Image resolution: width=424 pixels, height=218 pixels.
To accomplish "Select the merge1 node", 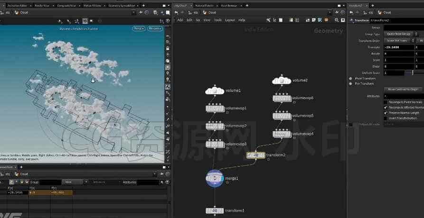I will [x=215, y=178].
